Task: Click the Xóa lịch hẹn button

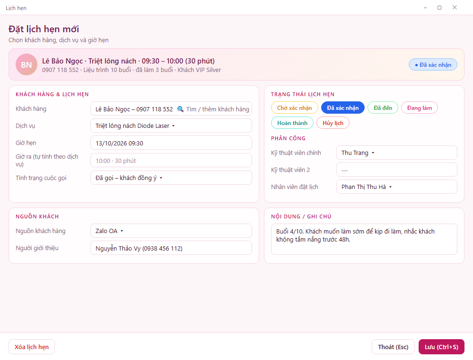Action: [32, 347]
